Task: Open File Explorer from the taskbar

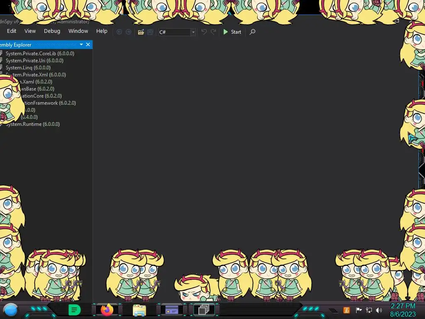Action: [139, 310]
